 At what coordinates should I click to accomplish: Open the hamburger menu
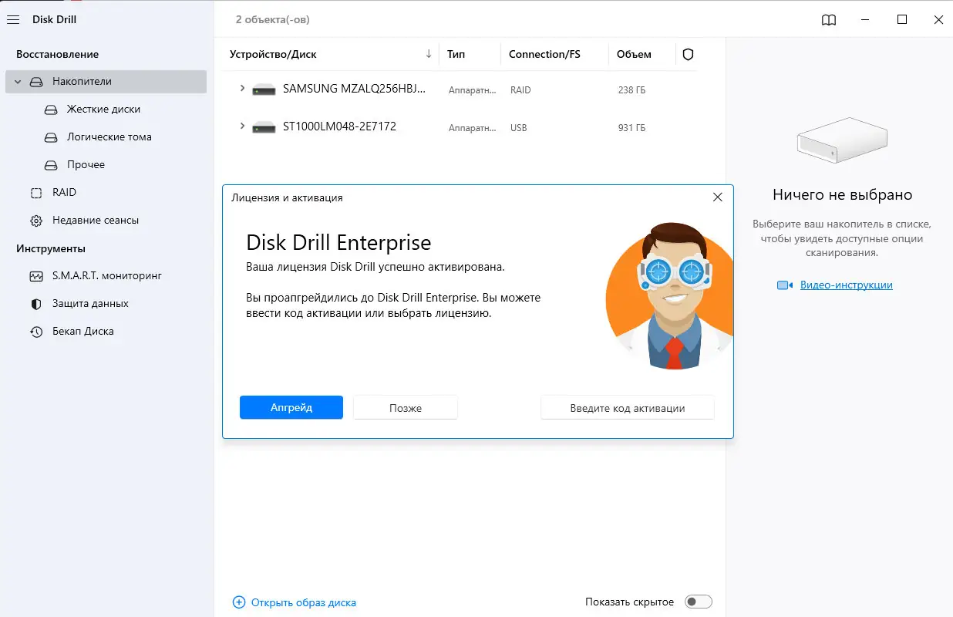click(12, 19)
